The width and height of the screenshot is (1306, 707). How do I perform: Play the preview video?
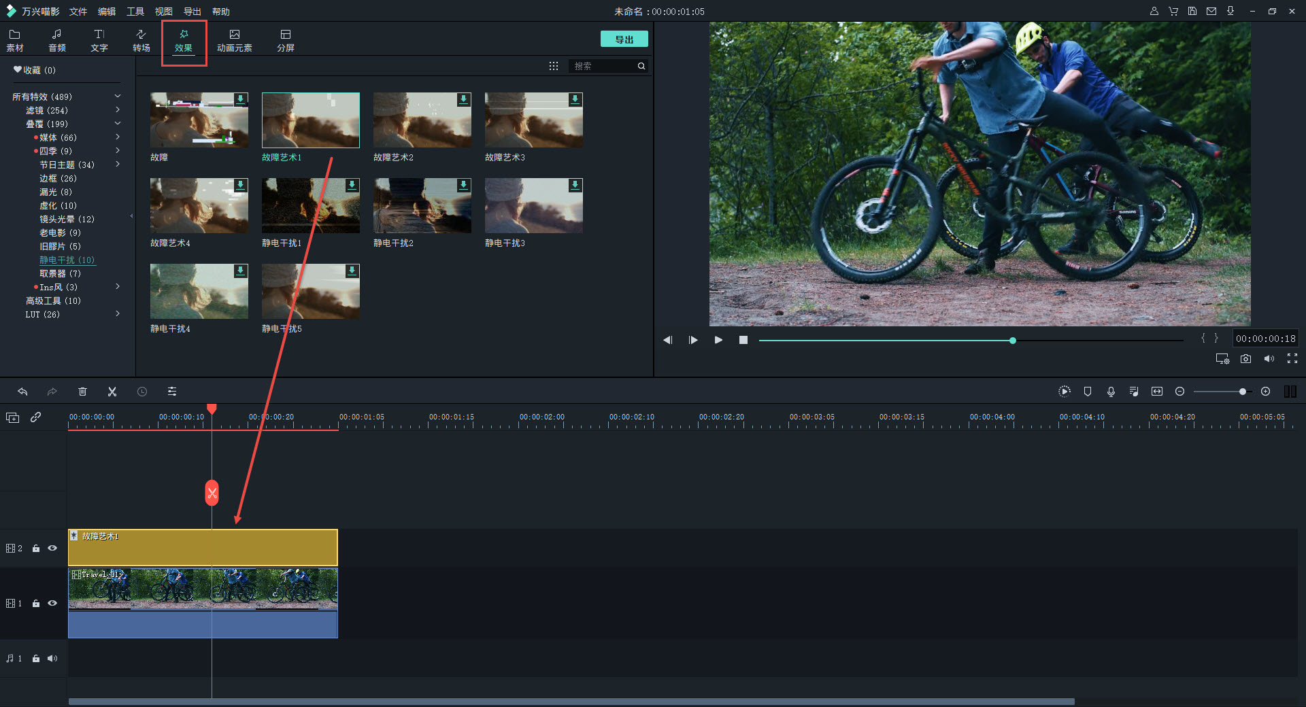(718, 340)
